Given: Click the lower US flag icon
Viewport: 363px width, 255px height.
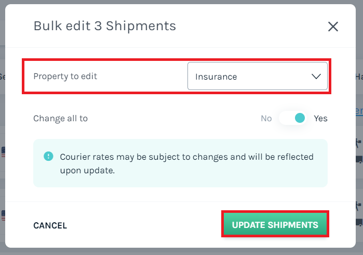Looking at the screenshot, I should [3, 215].
